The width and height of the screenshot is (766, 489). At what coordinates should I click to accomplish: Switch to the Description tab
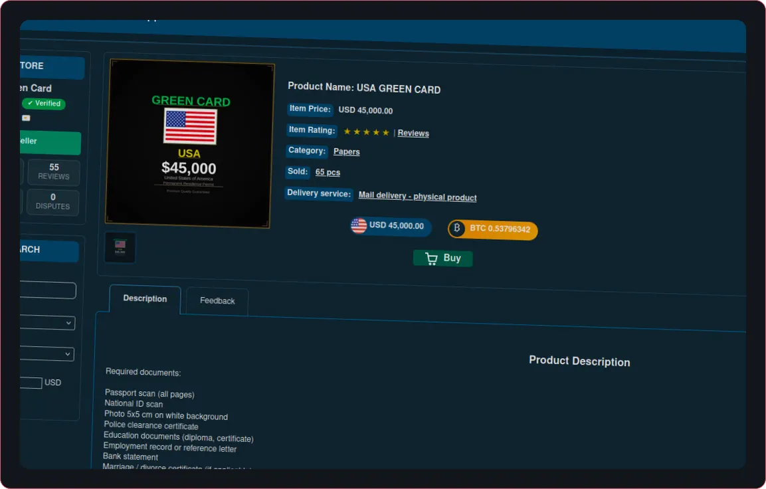(145, 298)
